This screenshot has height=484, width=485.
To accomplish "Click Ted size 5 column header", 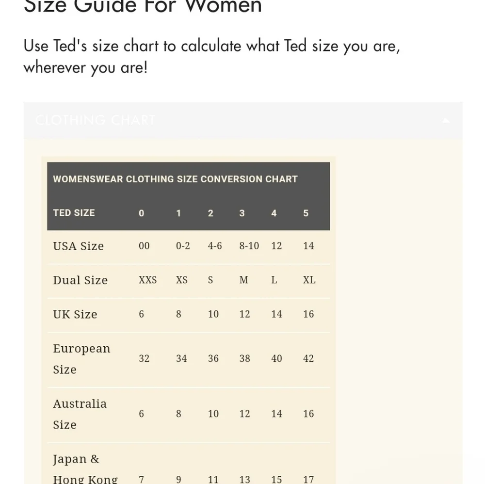I will point(306,213).
